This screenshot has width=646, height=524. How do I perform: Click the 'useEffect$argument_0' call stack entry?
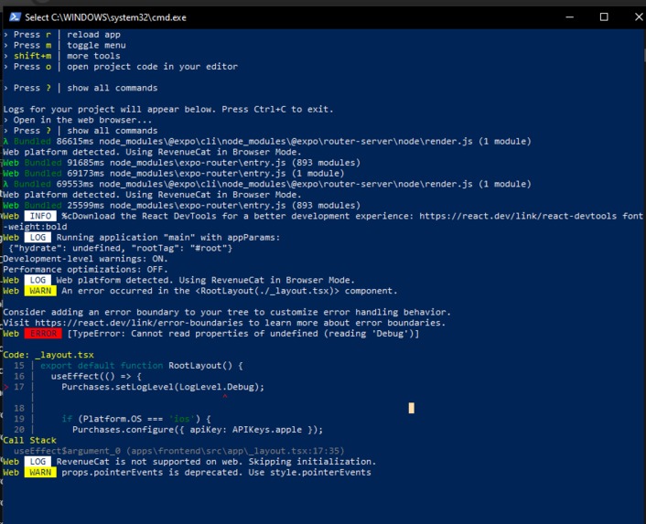pyautogui.click(x=178, y=451)
